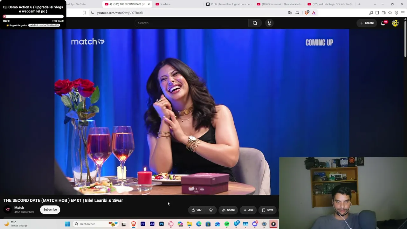Open the Match channel name link
This screenshot has width=407, height=229.
[x=19, y=208]
